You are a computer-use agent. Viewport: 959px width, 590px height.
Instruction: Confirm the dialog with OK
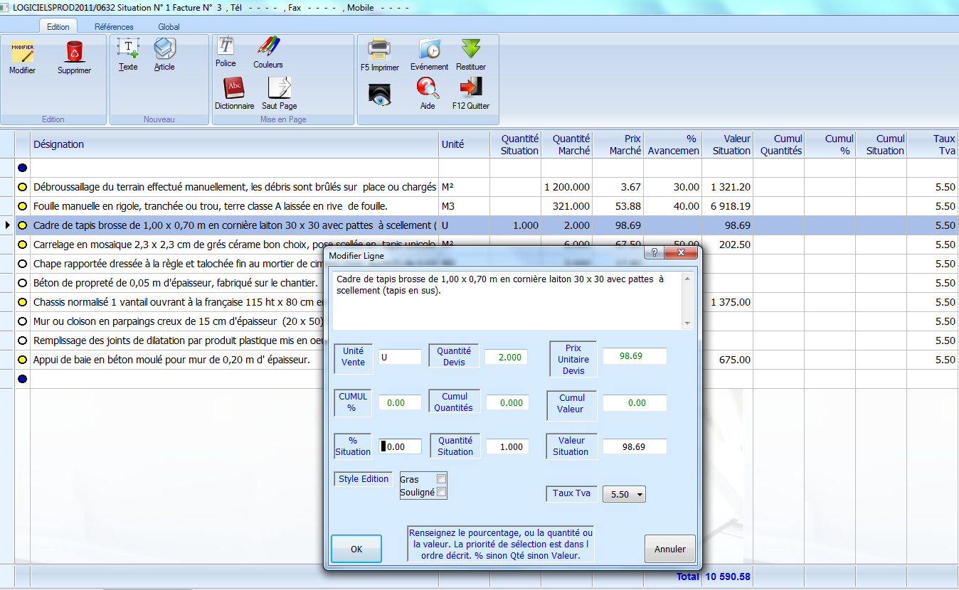pos(356,549)
